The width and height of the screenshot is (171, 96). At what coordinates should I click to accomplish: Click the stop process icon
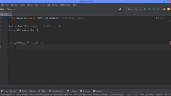(158, 9)
